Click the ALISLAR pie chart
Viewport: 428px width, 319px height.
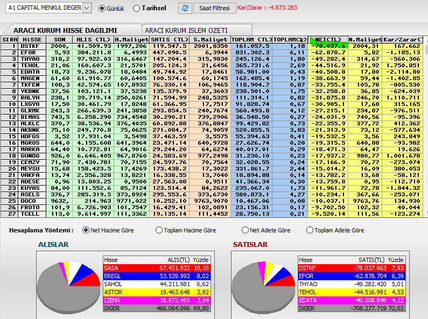[68, 287]
